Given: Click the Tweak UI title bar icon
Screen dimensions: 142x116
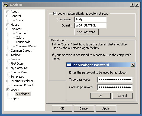Looking at the screenshot, I should [x=5, y=5].
